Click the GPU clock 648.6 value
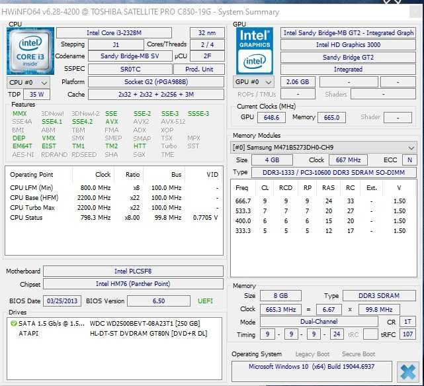424x386 pixels. tap(271, 118)
